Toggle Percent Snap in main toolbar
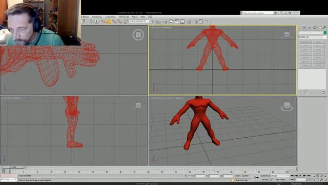328x185 pixels. (x=114, y=22)
